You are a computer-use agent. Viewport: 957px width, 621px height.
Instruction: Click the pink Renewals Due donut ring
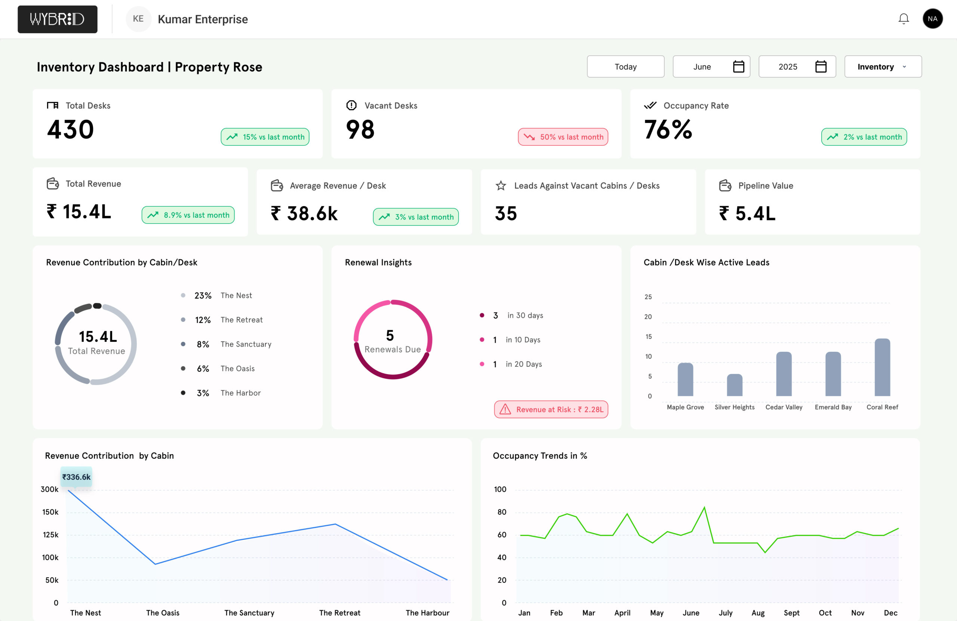point(367,313)
